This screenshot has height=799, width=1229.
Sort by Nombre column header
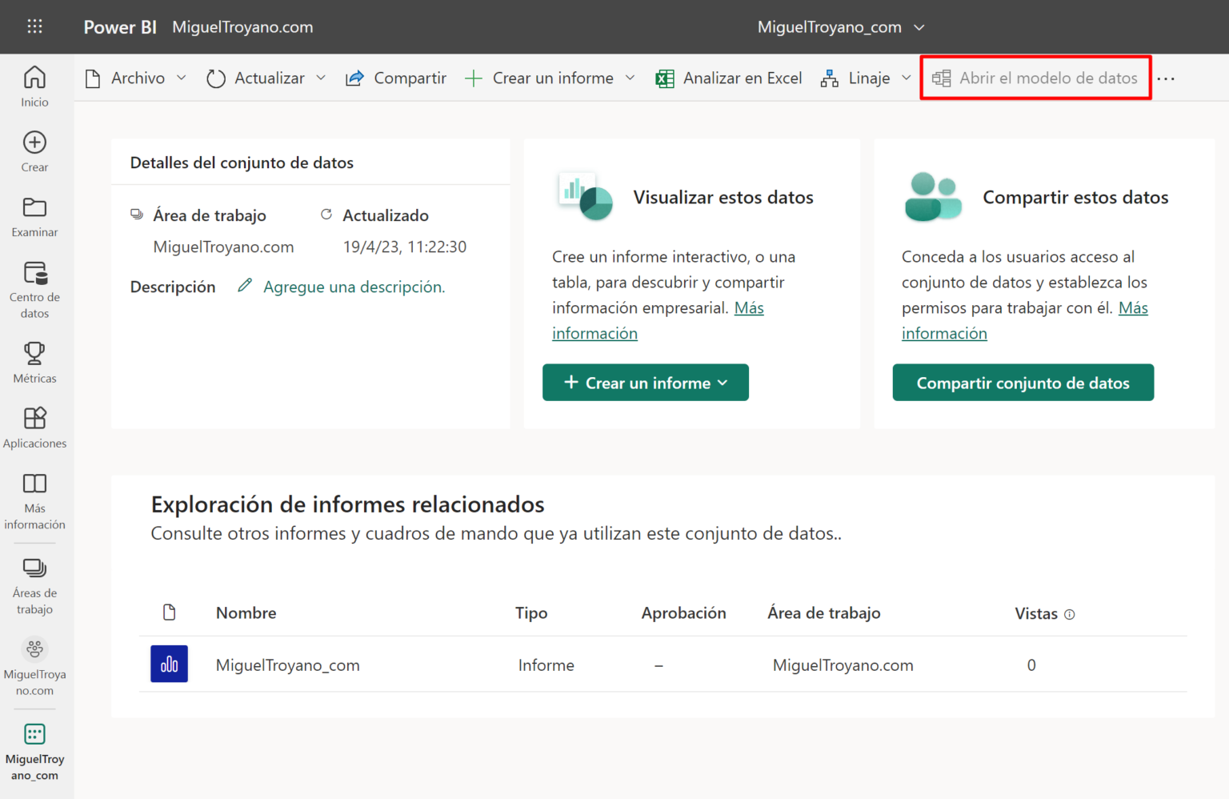click(246, 612)
